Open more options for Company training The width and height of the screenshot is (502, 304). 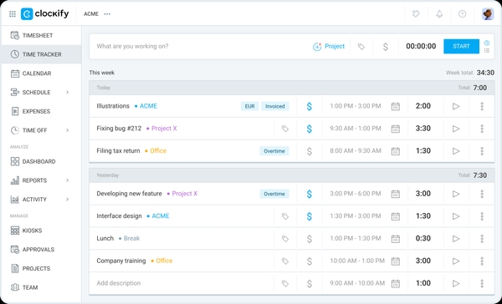pos(482,261)
